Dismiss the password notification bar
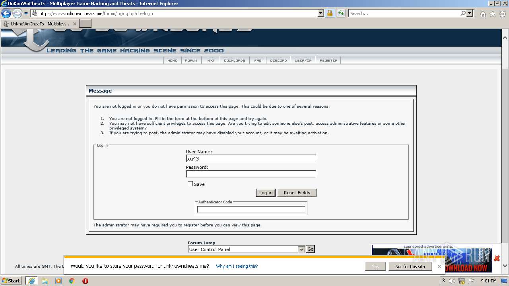509x286 pixels. tap(439, 266)
